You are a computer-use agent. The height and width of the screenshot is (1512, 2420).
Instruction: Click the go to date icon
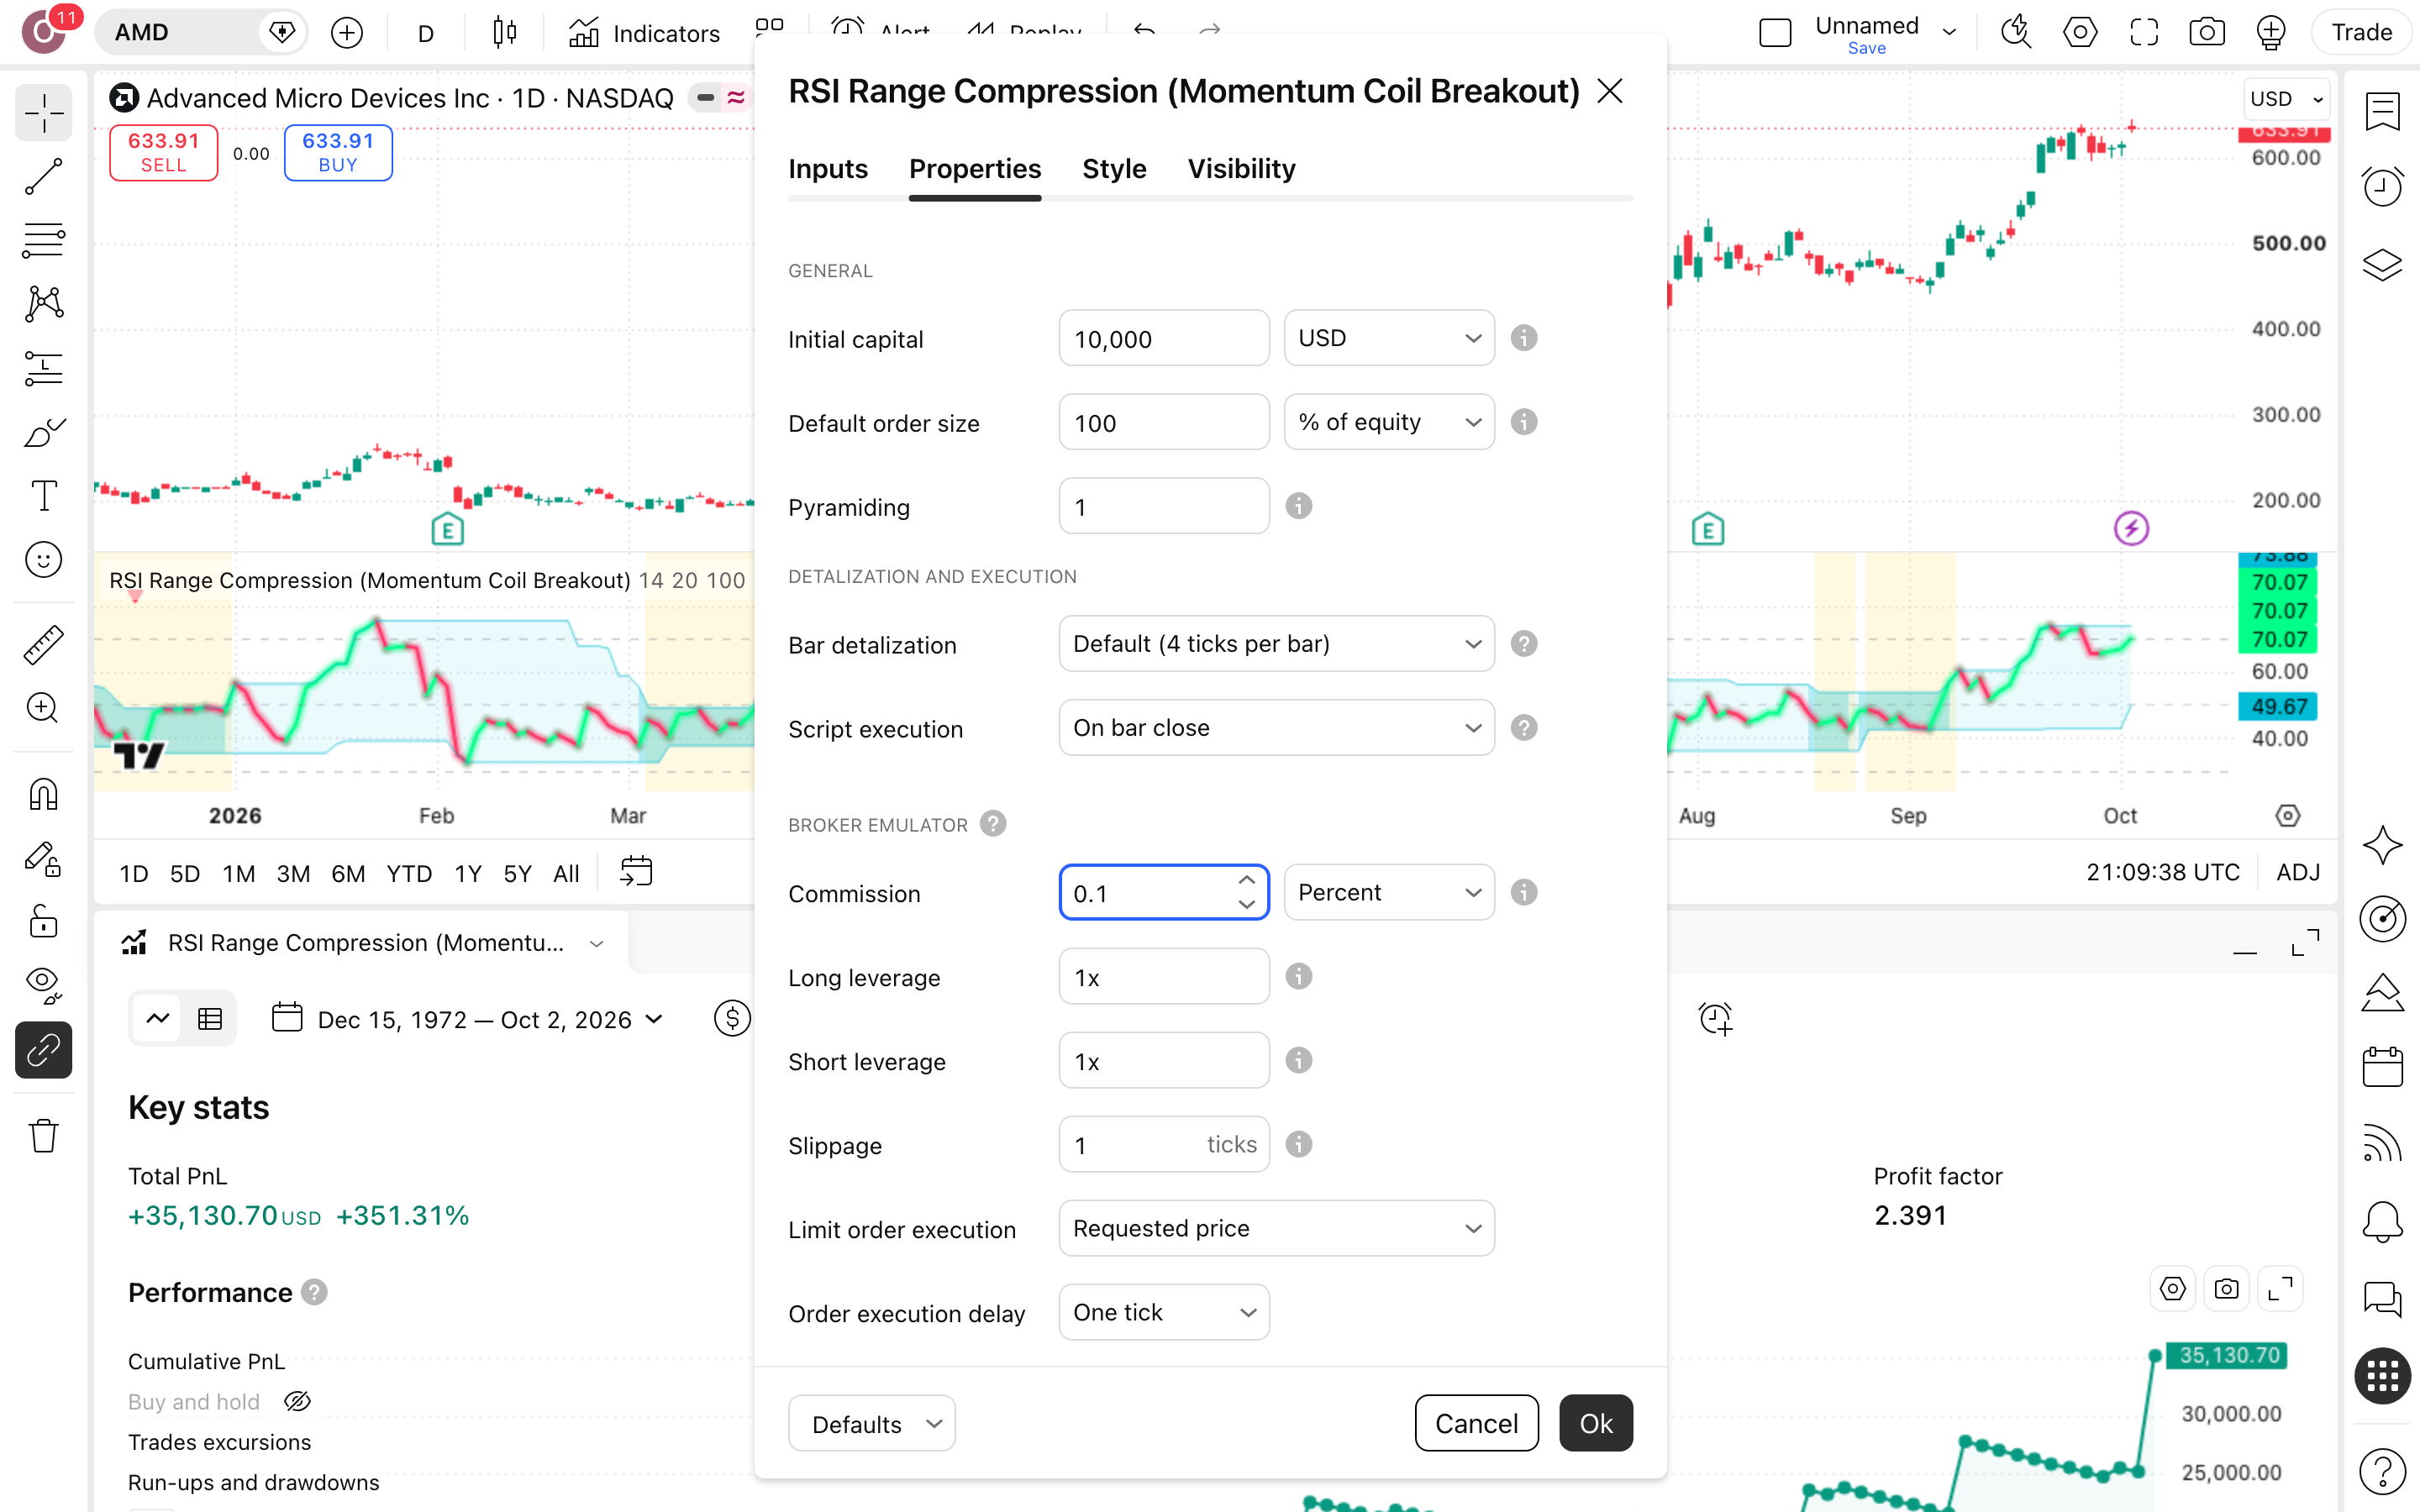pyautogui.click(x=636, y=872)
